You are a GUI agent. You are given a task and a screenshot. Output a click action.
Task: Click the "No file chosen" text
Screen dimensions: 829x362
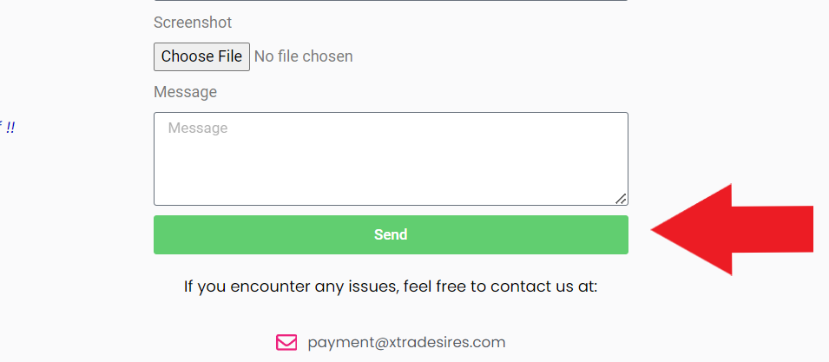tap(304, 56)
